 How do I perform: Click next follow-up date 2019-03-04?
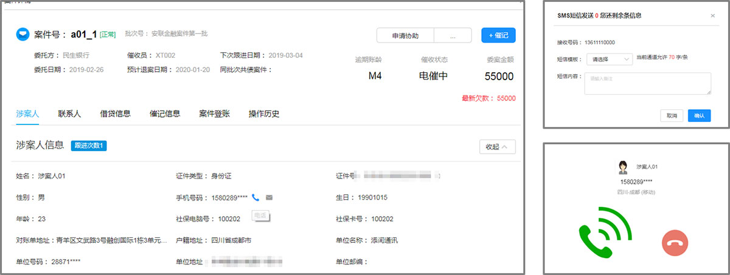coord(285,55)
